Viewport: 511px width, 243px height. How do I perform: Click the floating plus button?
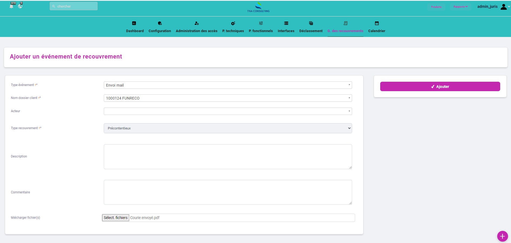click(x=502, y=236)
